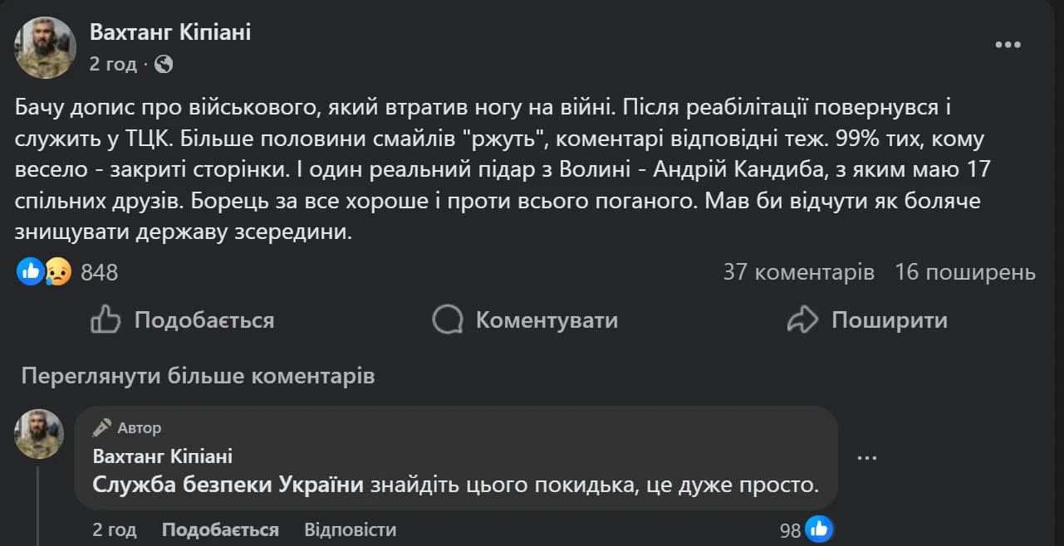Open Вахтанг Кіпіані name link in post header
1064x546 pixels.
click(169, 32)
